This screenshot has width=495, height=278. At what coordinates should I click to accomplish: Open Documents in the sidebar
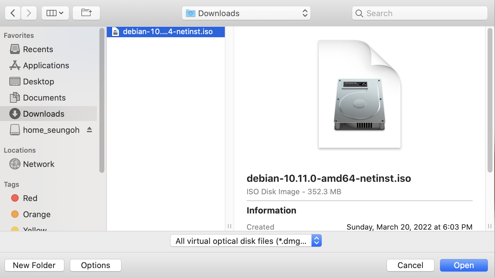(x=48, y=98)
